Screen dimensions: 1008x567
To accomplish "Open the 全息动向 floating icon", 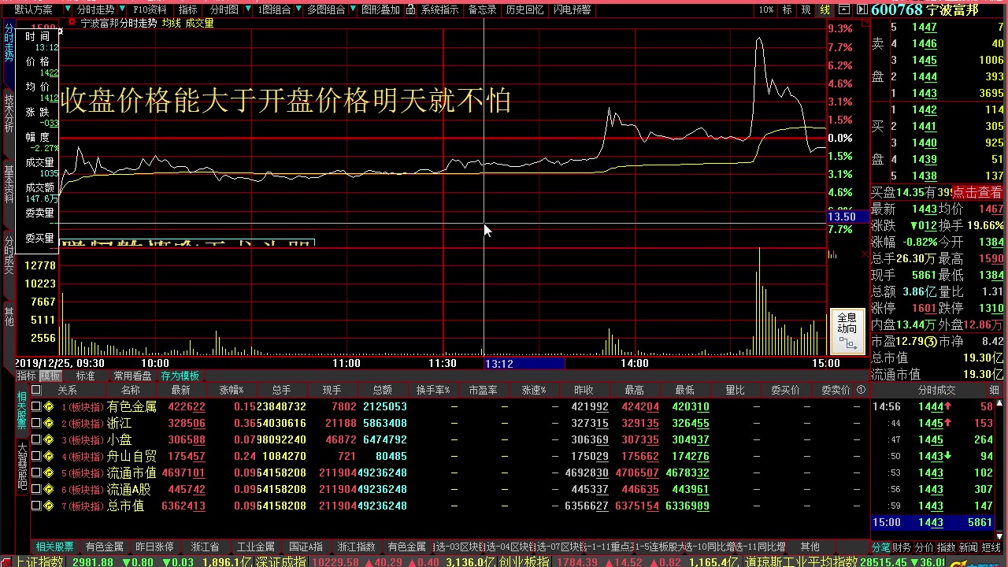I will point(847,332).
